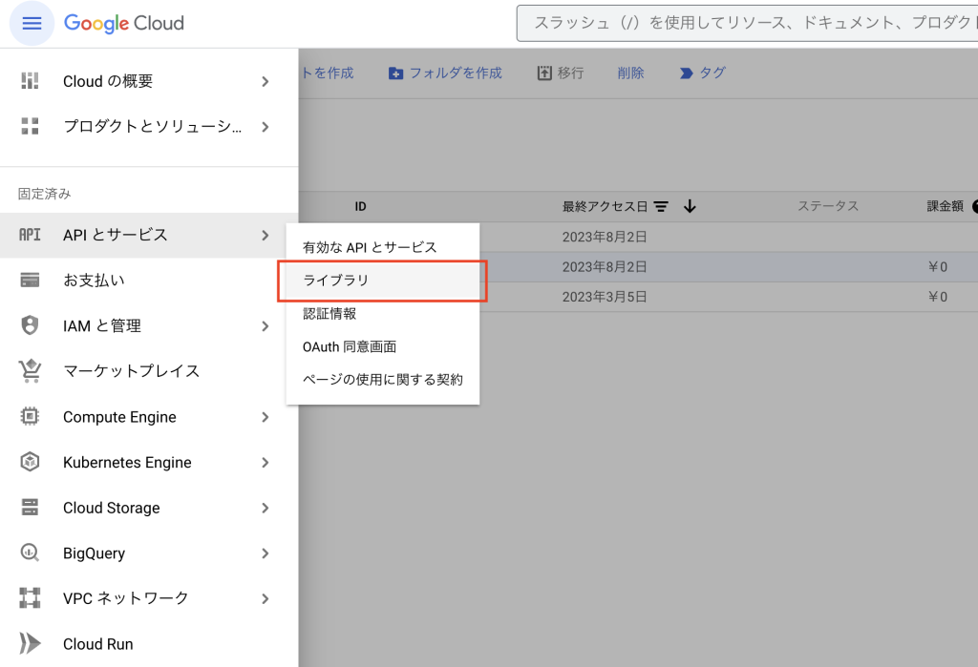
Task: Open ページの使用に関する契約
Action: 382,380
